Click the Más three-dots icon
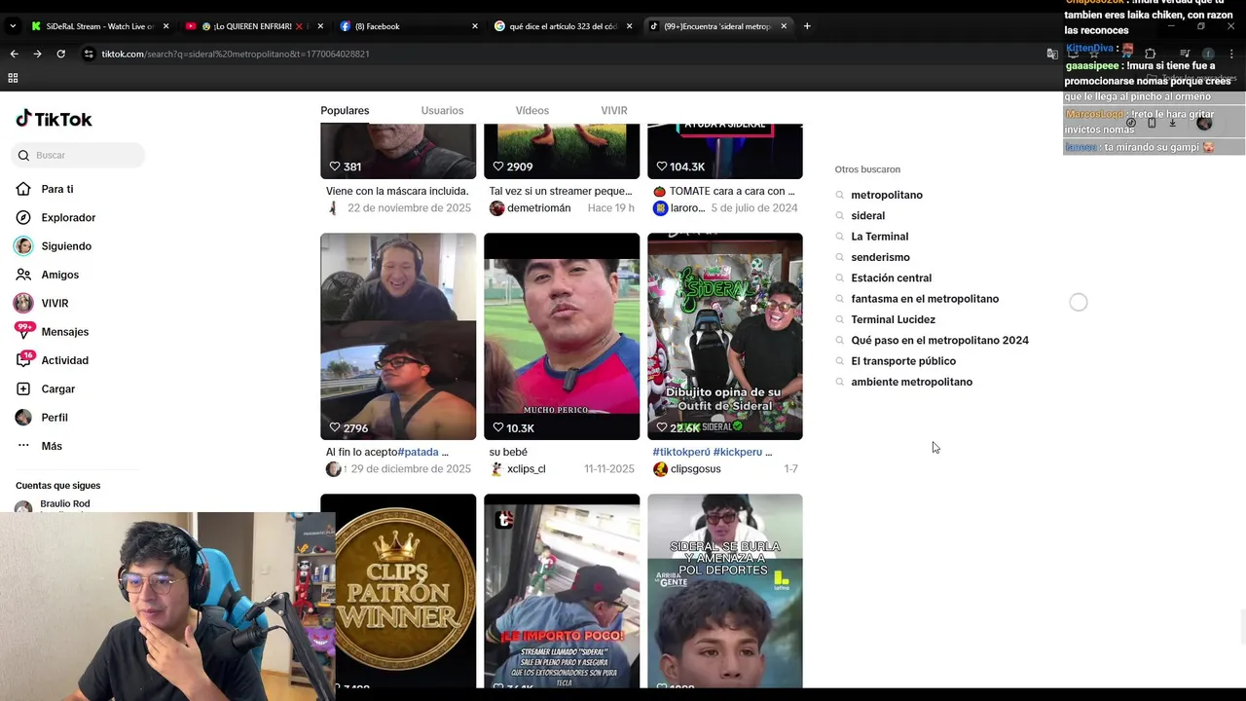The height and width of the screenshot is (701, 1246). point(23,446)
